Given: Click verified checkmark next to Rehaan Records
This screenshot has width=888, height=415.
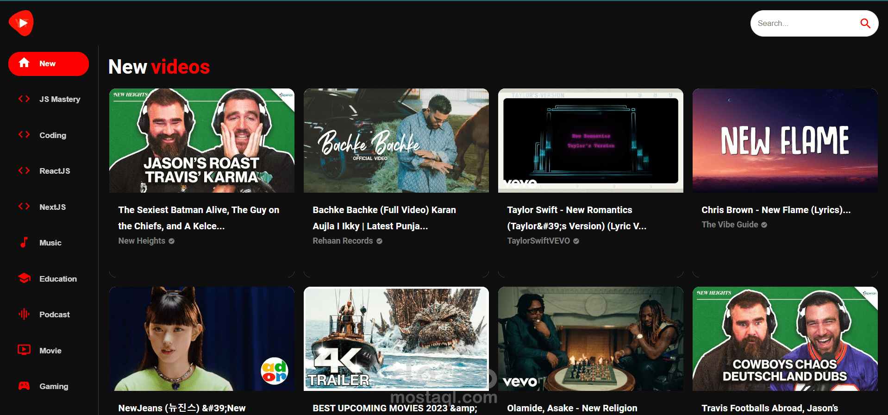Looking at the screenshot, I should 379,241.
